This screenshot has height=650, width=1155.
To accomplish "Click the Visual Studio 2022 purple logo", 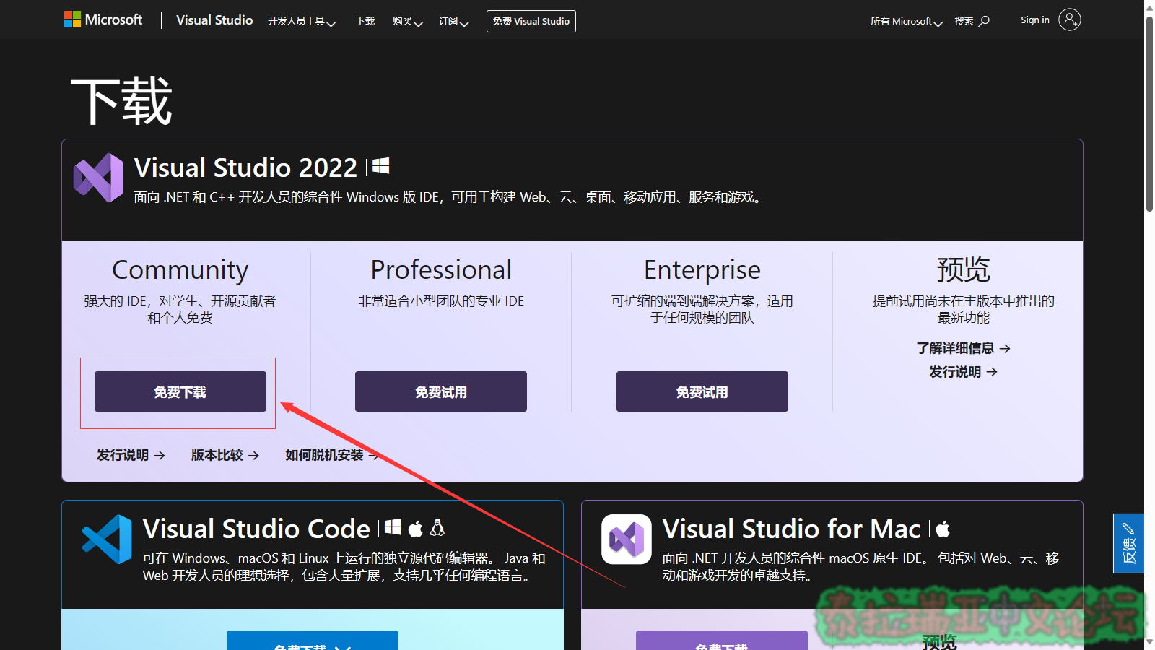I will pos(98,178).
